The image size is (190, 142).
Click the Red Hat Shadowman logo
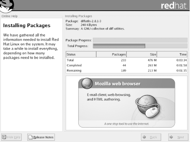tap(7, 6)
